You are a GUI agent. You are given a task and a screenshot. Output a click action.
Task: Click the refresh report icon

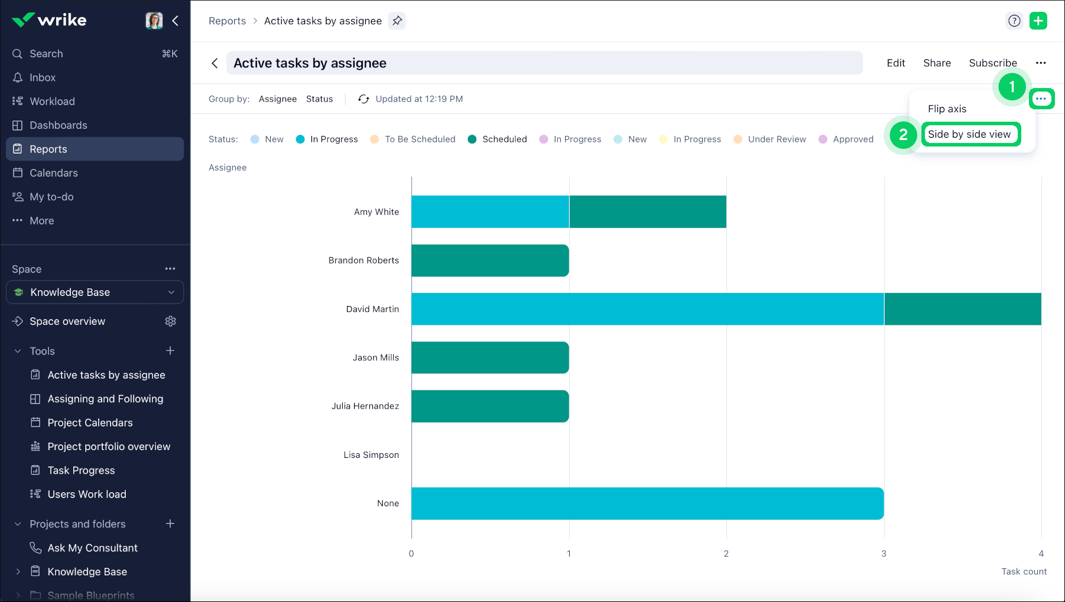point(363,99)
